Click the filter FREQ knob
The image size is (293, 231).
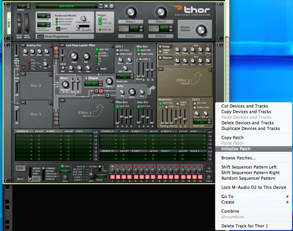[74, 56]
